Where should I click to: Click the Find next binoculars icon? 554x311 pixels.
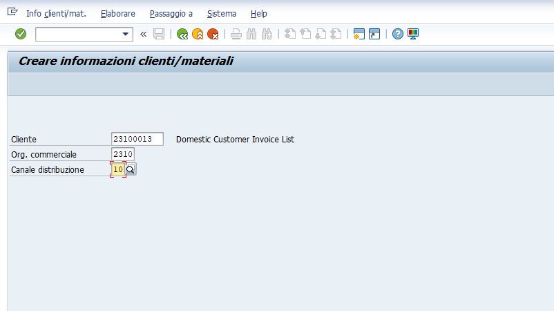[x=267, y=35]
